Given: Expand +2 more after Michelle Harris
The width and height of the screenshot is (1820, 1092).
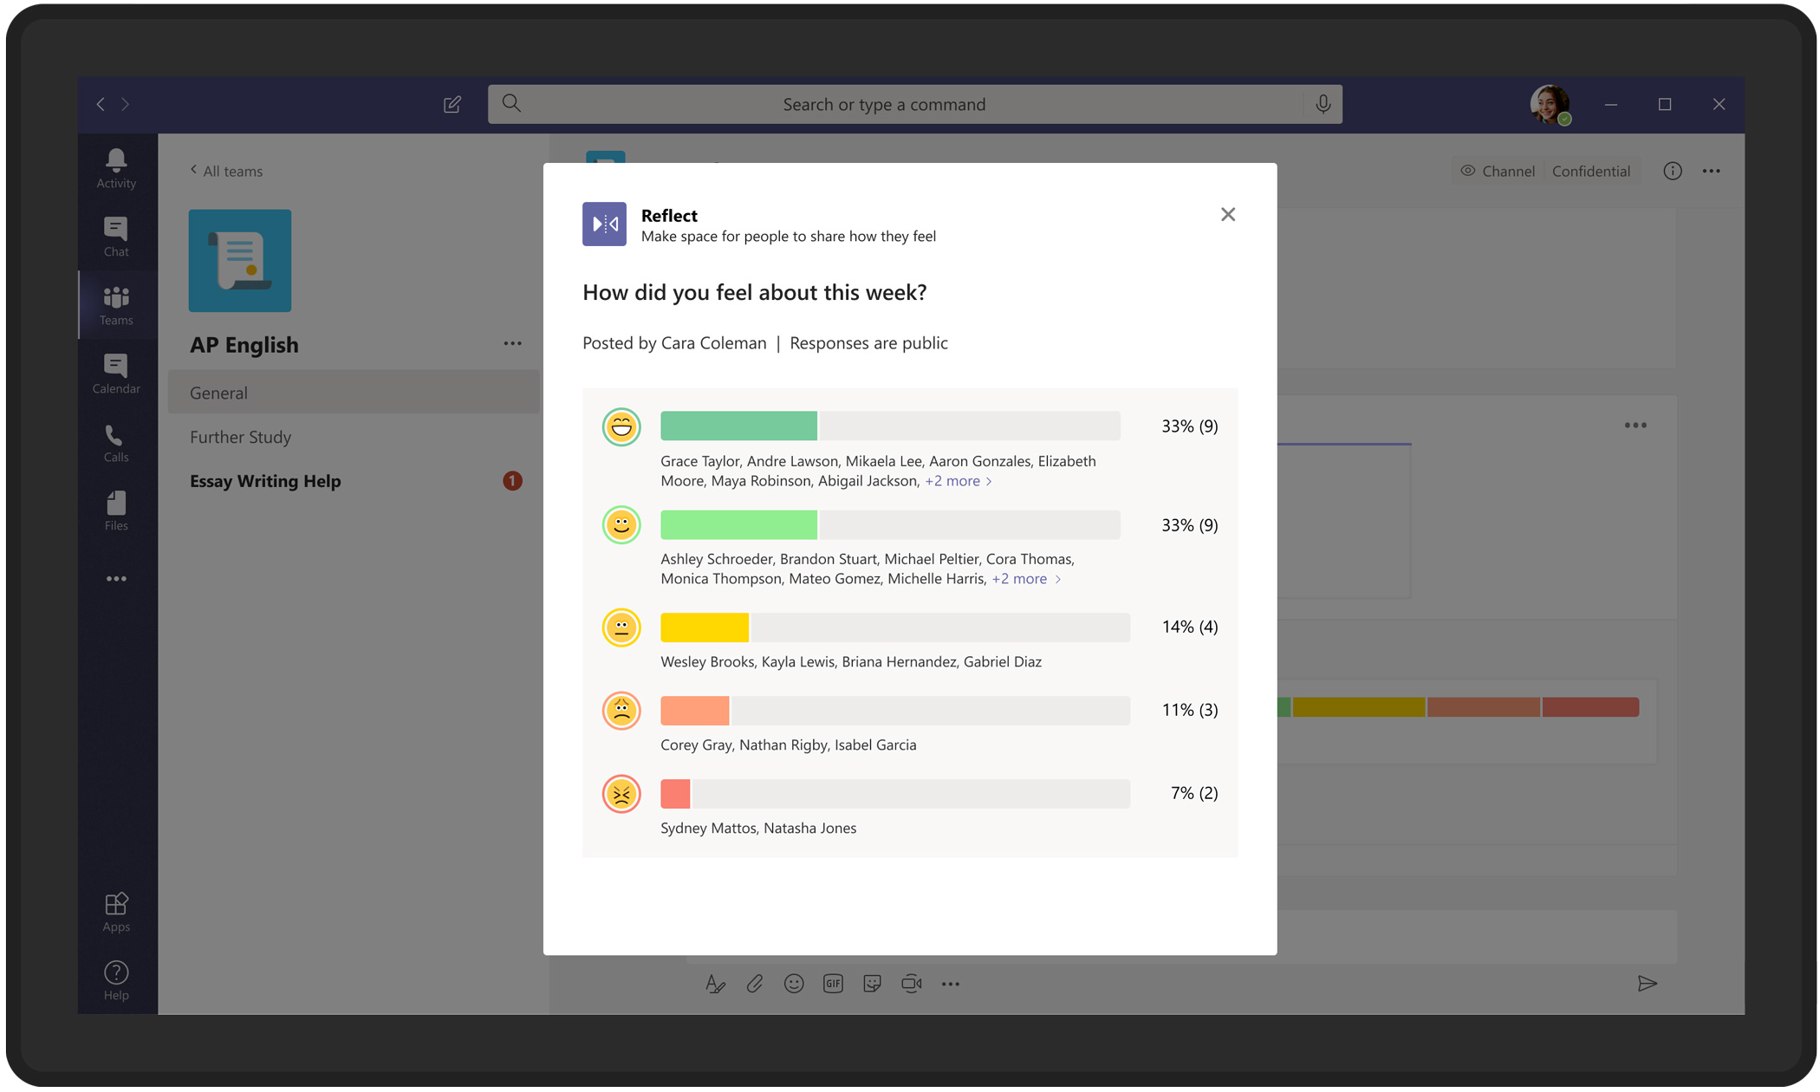Looking at the screenshot, I should pos(1025,579).
